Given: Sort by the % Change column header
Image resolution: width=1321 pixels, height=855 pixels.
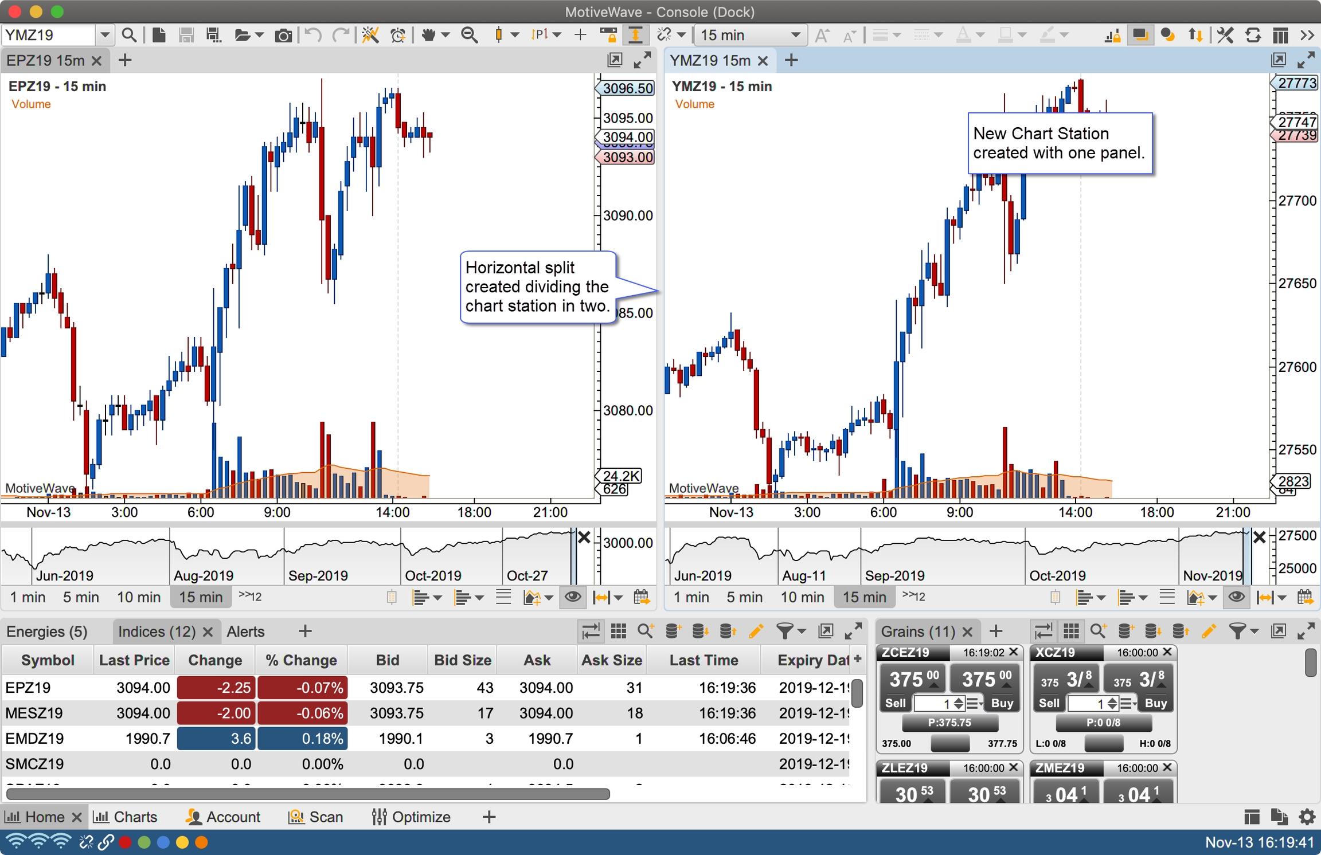Looking at the screenshot, I should pos(301,660).
